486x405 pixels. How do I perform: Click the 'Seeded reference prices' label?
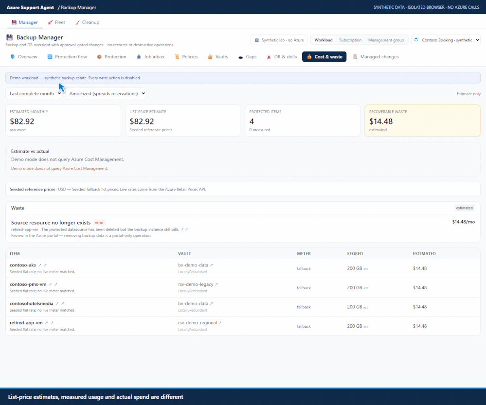(x=32, y=189)
